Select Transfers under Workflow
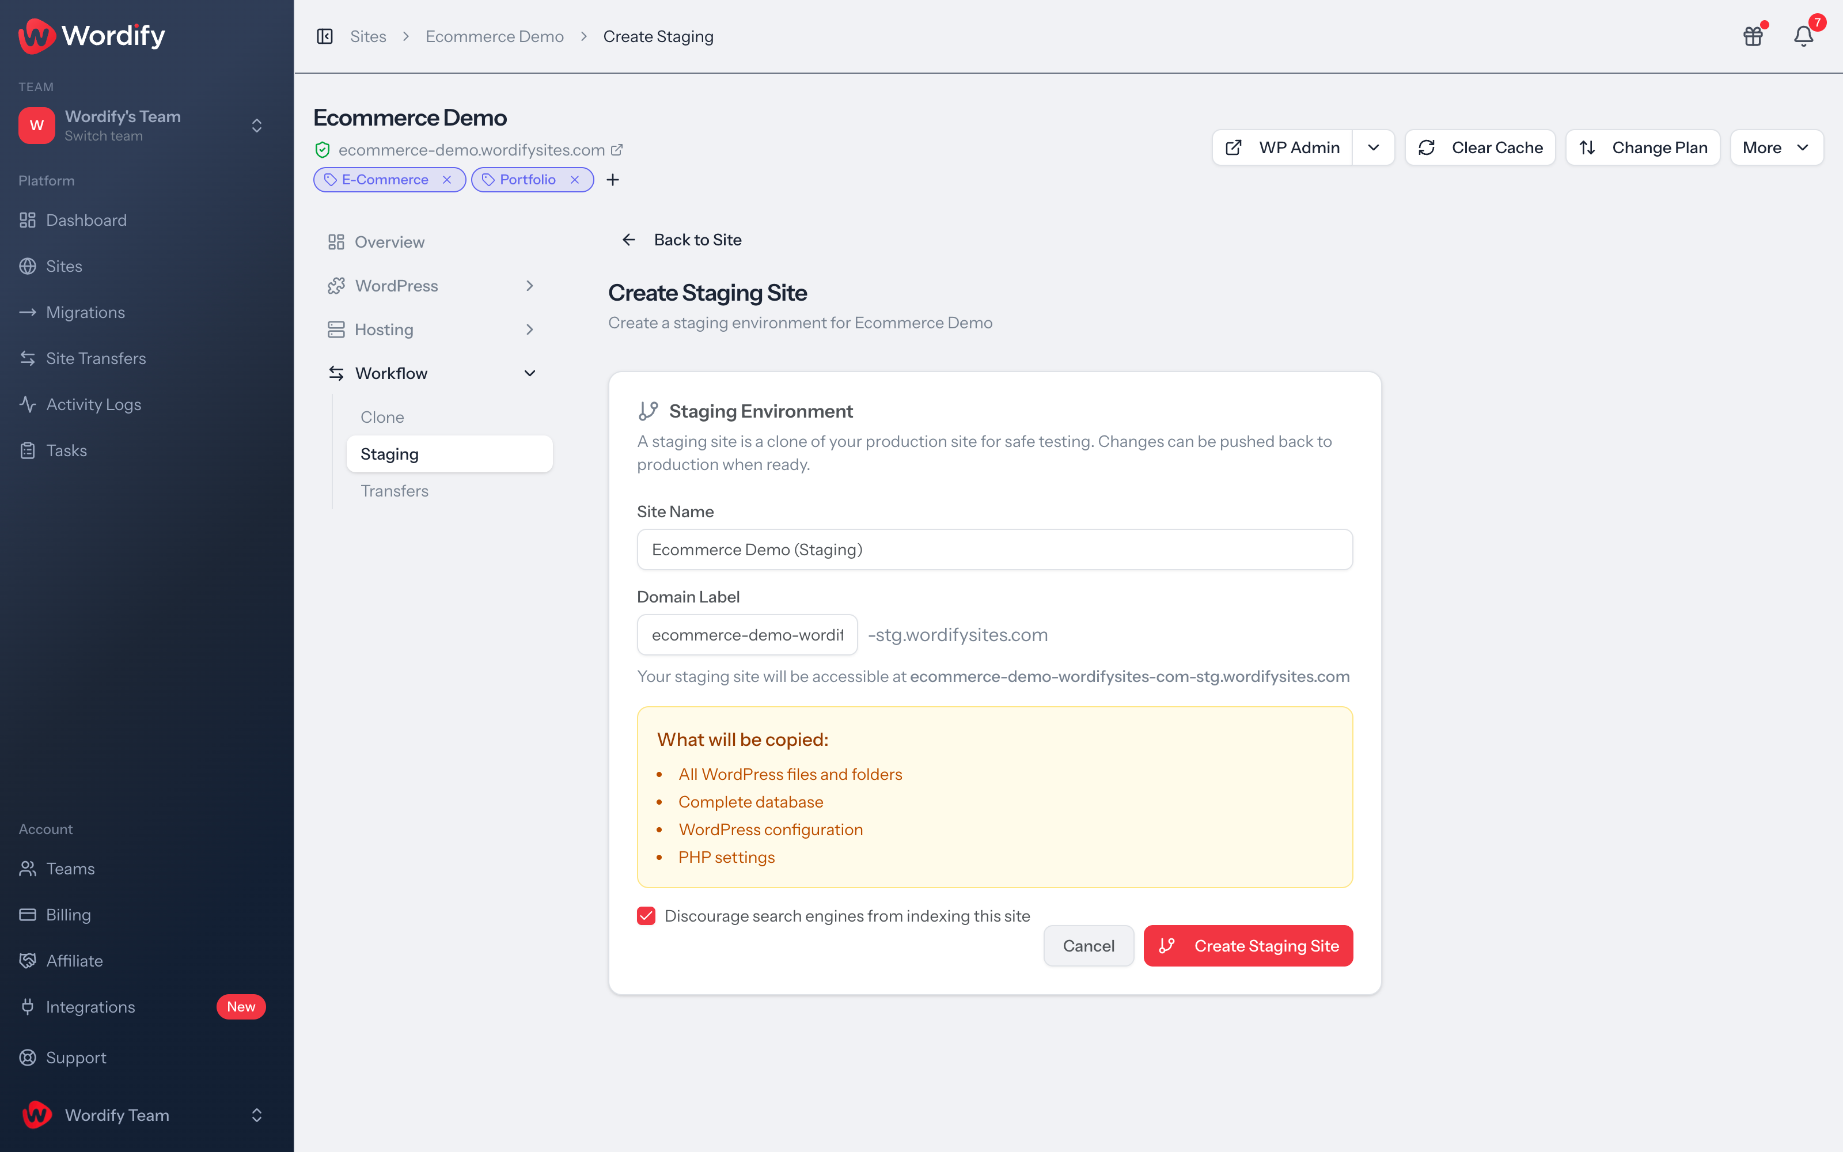 (449, 491)
